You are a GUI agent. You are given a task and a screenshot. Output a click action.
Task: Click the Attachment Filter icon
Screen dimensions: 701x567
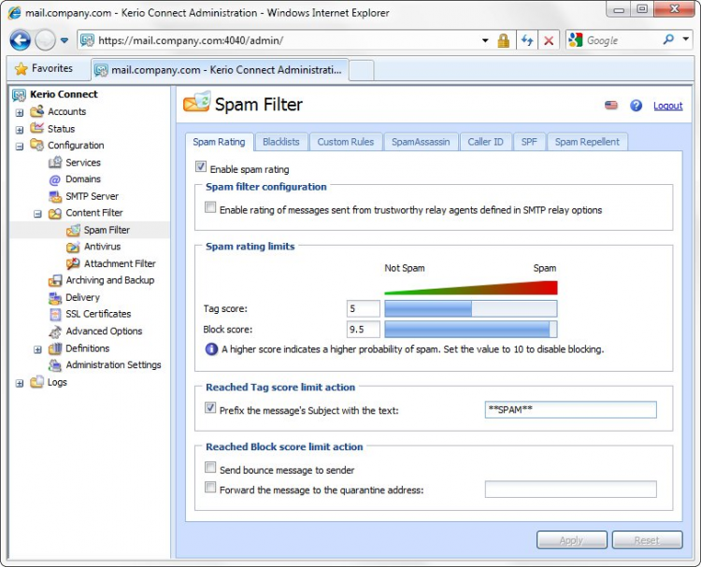point(73,263)
